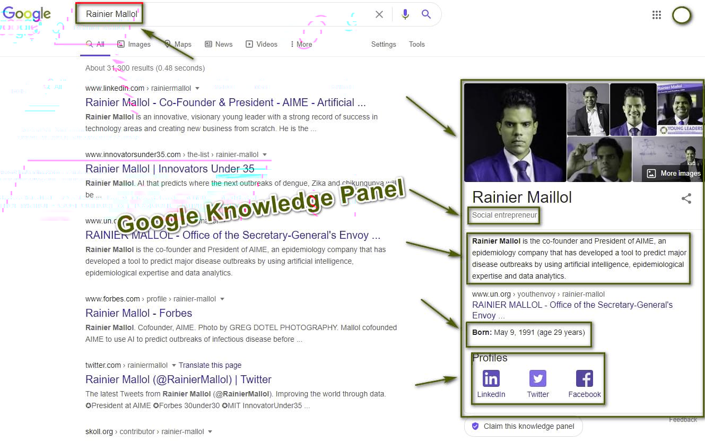Open the Google apps grid icon
Image resolution: width=705 pixels, height=441 pixels.
click(657, 14)
